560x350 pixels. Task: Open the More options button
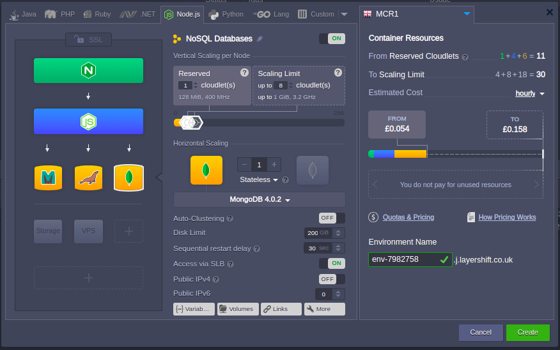pyautogui.click(x=325, y=309)
